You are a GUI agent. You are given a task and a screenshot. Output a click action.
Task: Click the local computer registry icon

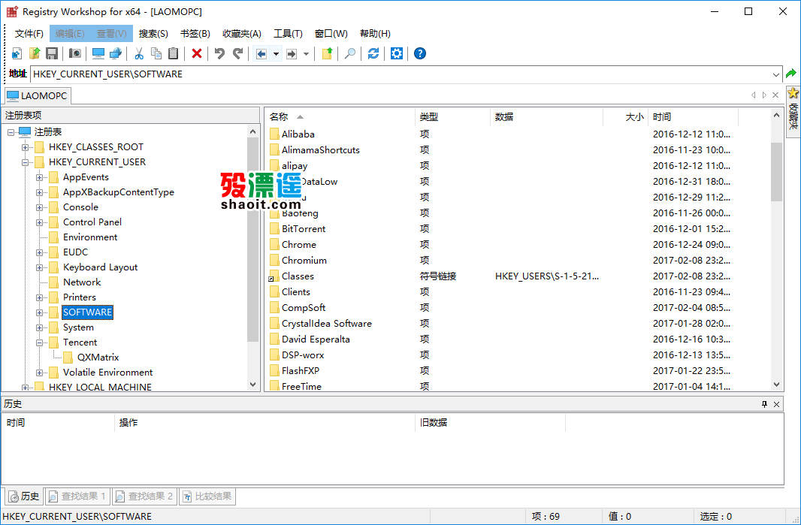98,53
